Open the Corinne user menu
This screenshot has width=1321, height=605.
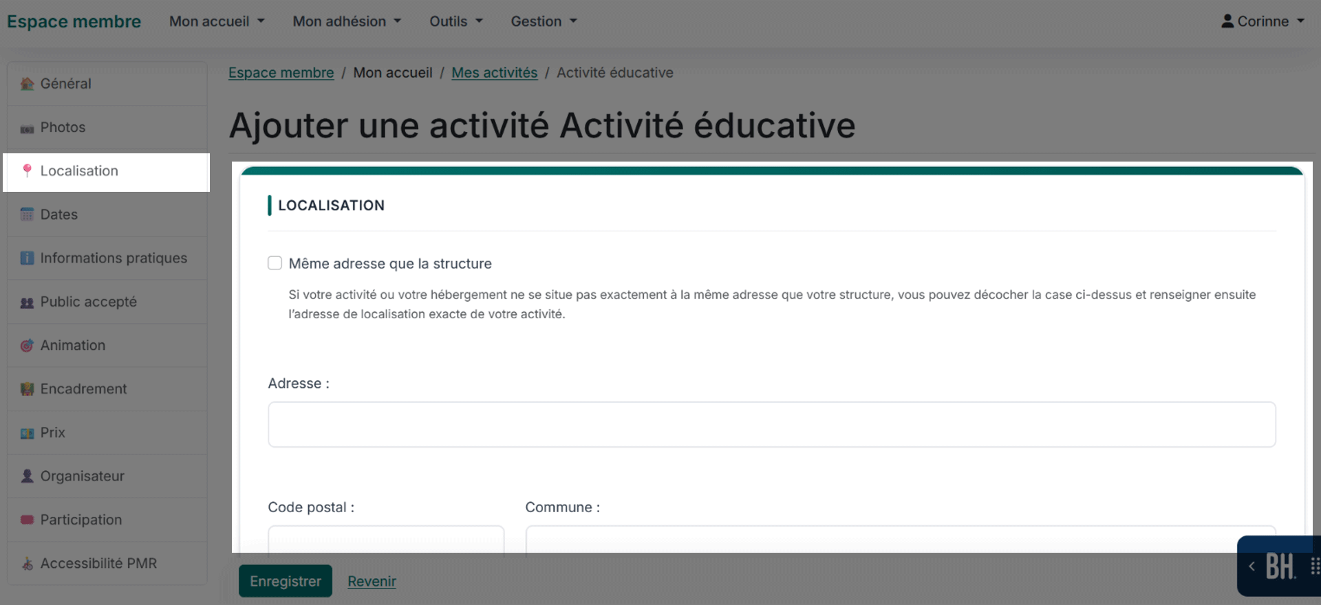click(1263, 21)
